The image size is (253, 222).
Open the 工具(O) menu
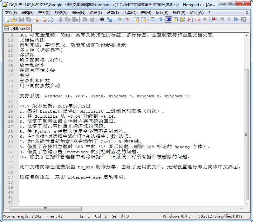point(130,13)
